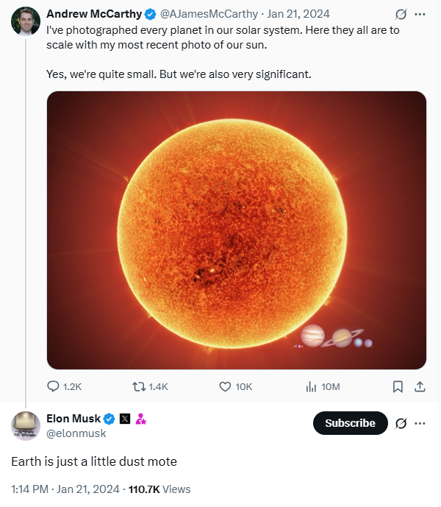Click the reply comment icon on McCarthy's tweet
The height and width of the screenshot is (507, 441).
pyautogui.click(x=54, y=386)
